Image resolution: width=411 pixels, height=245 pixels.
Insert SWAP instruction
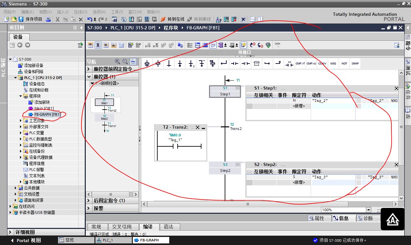click(355, 64)
